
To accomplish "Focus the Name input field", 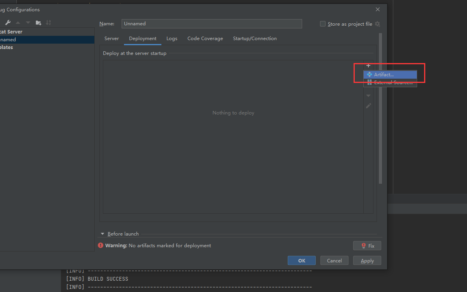I will coord(212,24).
